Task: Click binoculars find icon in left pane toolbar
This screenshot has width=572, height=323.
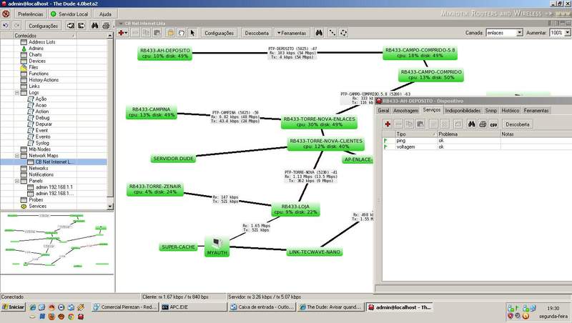Action: pyautogui.click(x=95, y=26)
